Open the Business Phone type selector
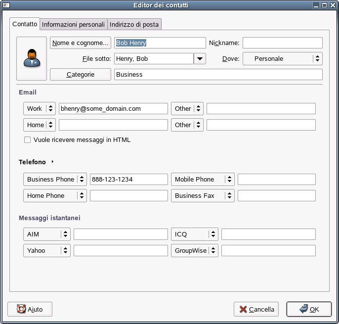 point(55,179)
